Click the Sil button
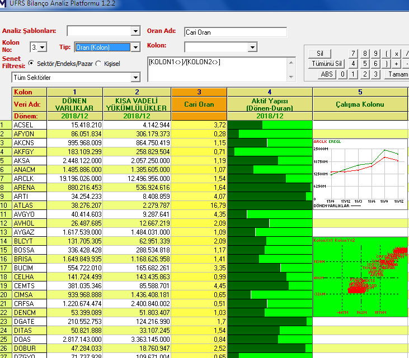409x358 pixels. [x=320, y=54]
